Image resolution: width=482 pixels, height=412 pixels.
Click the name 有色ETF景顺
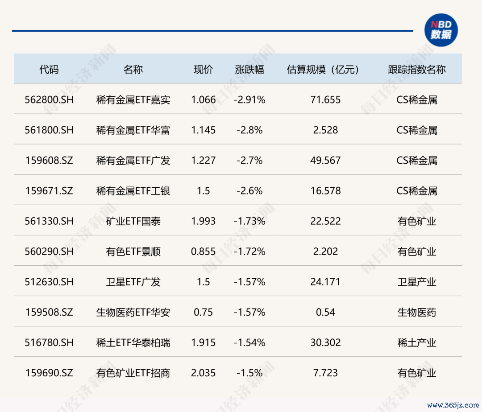[x=133, y=252]
